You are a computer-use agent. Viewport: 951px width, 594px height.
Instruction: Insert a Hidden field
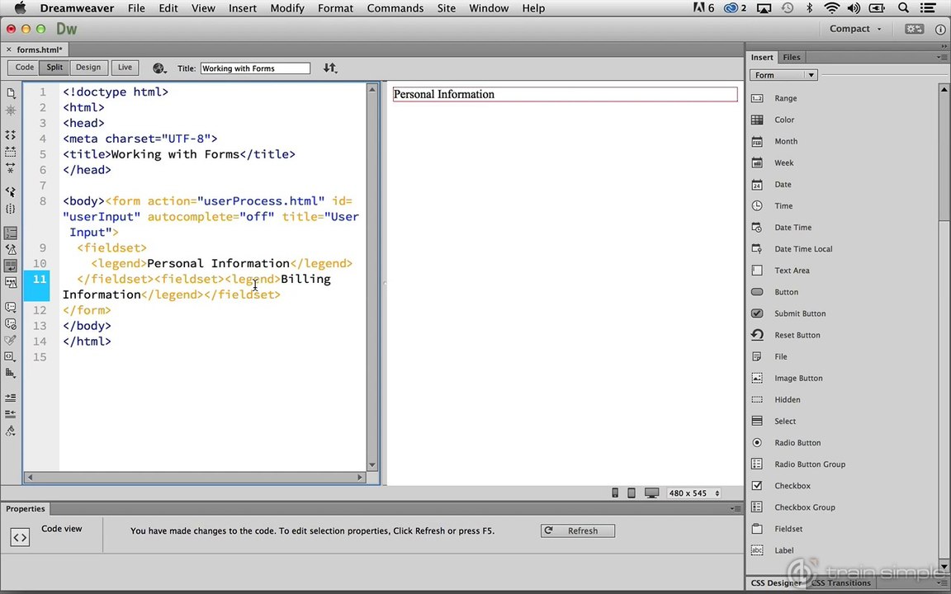click(788, 399)
